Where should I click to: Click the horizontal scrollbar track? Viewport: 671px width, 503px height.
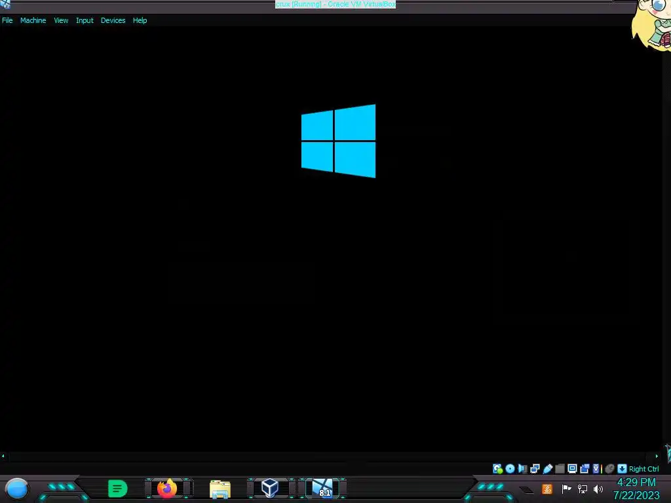(330, 456)
